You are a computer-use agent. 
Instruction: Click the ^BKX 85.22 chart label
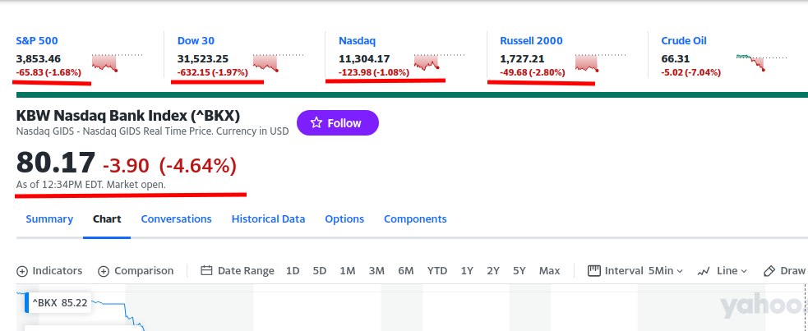[58, 303]
